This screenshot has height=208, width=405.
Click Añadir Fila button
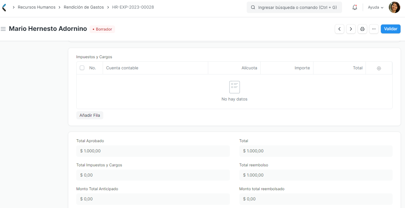(x=90, y=115)
